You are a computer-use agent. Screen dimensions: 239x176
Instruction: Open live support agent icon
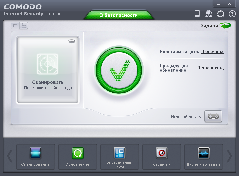(209, 14)
